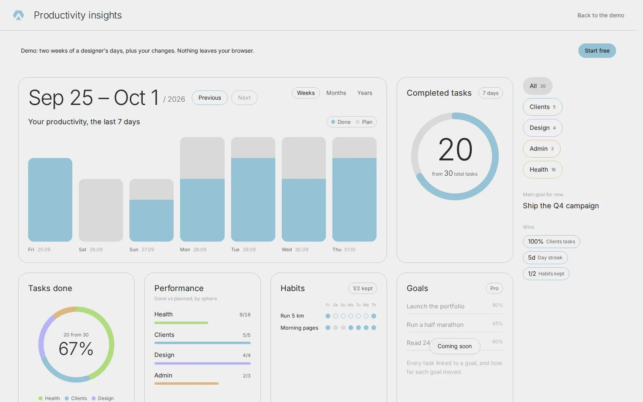Click the Next week button

pyautogui.click(x=244, y=98)
